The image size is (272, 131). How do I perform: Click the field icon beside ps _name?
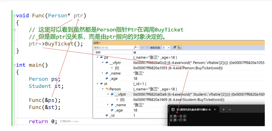tap(107, 73)
